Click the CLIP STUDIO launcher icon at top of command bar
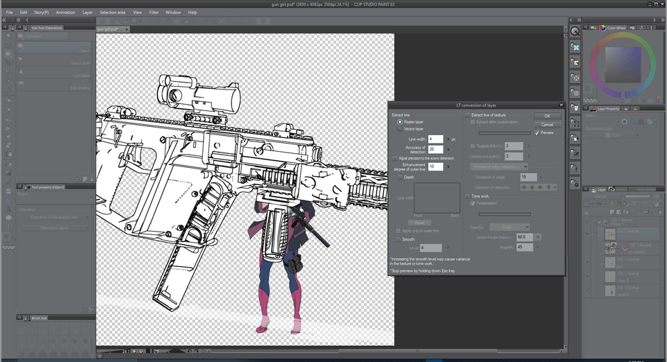 click(x=575, y=31)
